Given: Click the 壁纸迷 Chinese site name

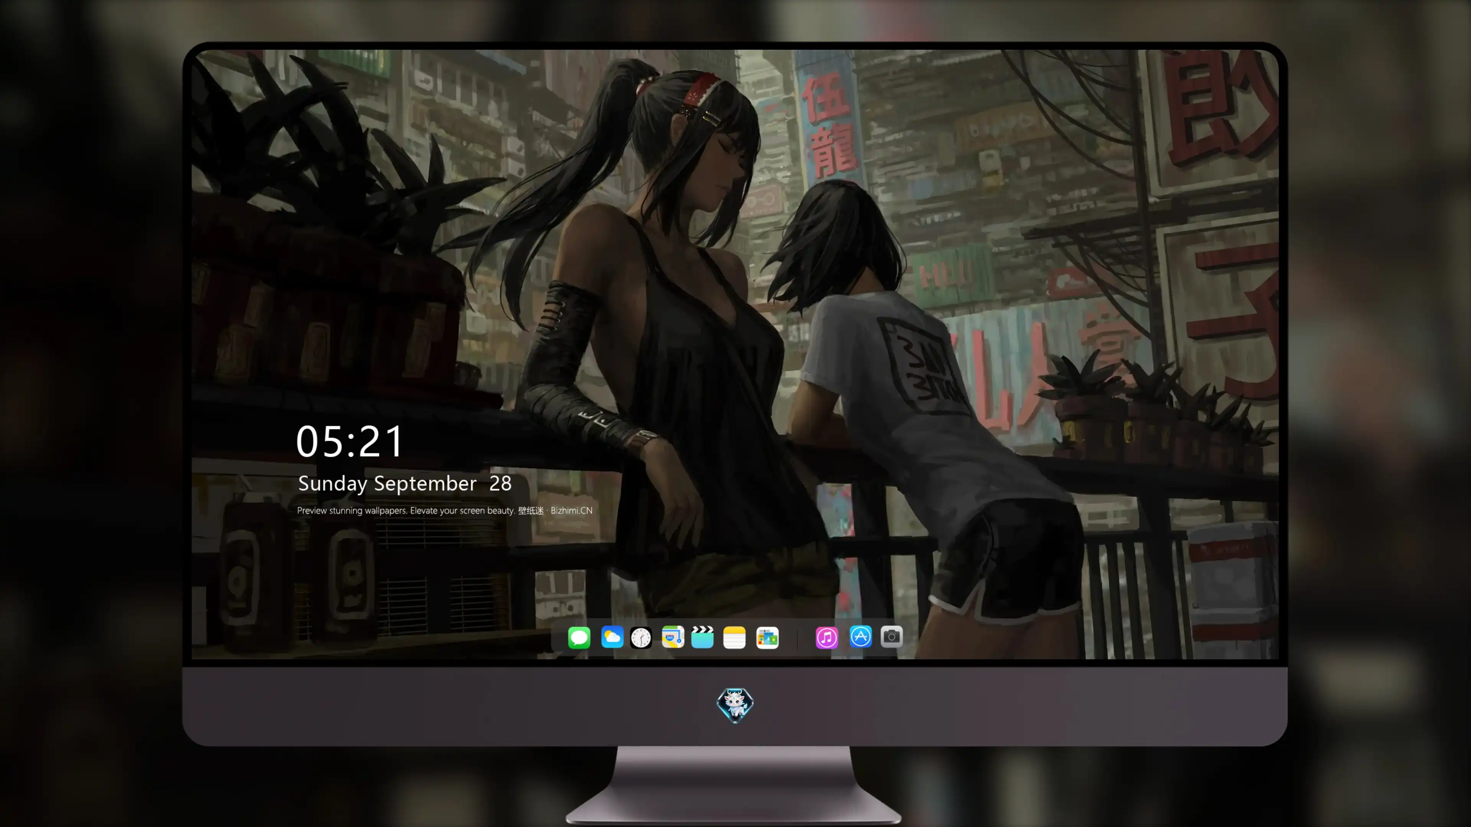Looking at the screenshot, I should click(x=531, y=511).
